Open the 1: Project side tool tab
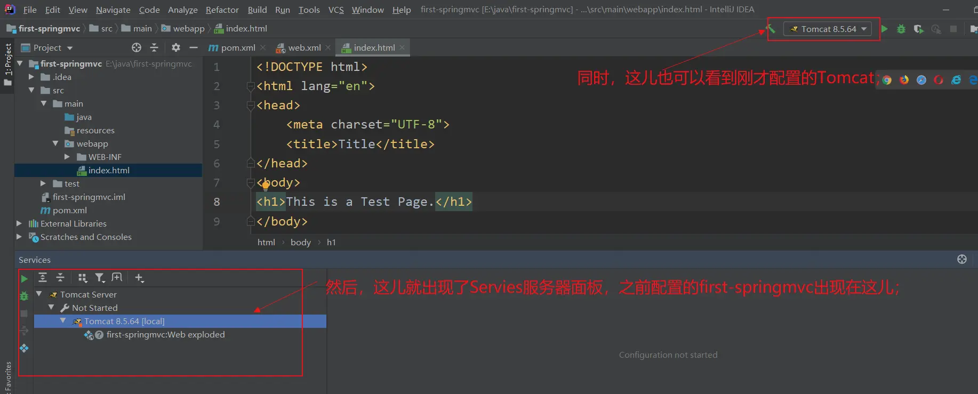 [7, 65]
